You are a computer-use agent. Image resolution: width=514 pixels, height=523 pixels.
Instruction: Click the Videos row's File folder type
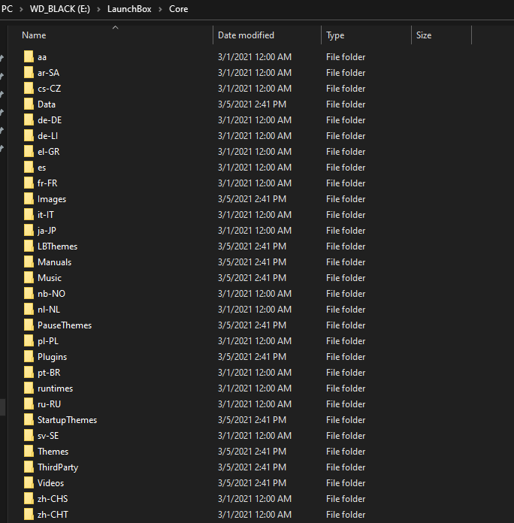(x=346, y=483)
